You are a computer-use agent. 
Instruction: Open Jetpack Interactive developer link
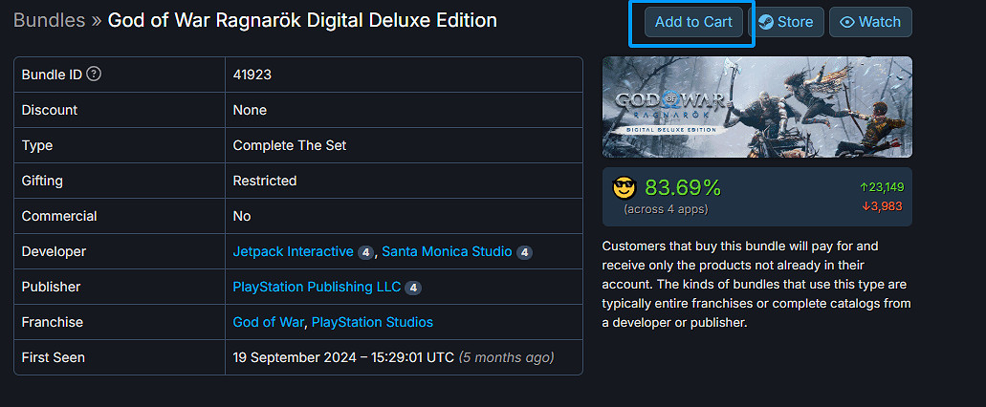(x=293, y=251)
